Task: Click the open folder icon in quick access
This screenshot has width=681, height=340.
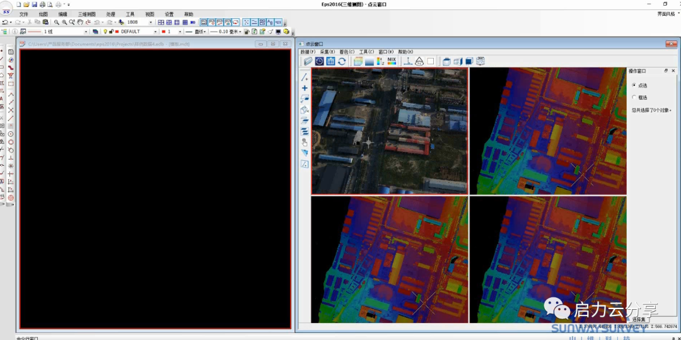Action: coord(26,4)
